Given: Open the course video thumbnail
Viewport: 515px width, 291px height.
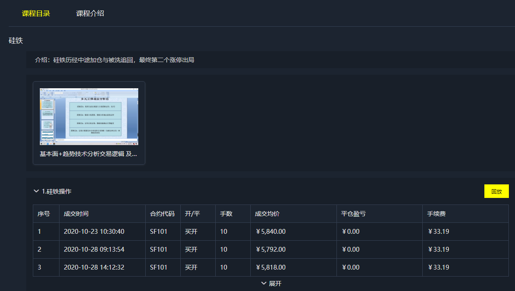Looking at the screenshot, I should (89, 117).
